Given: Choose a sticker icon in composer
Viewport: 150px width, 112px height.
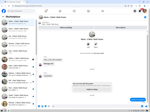Looking at the screenshot, I should pos(46,106).
